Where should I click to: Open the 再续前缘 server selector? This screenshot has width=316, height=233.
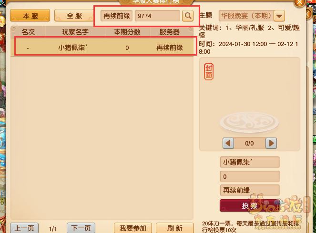pyautogui.click(x=116, y=16)
